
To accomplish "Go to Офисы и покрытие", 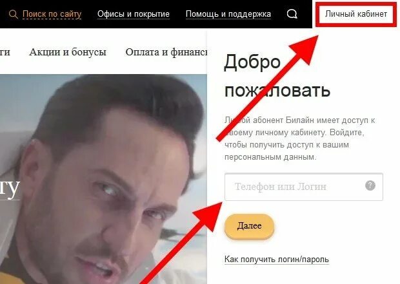I will pyautogui.click(x=134, y=14).
